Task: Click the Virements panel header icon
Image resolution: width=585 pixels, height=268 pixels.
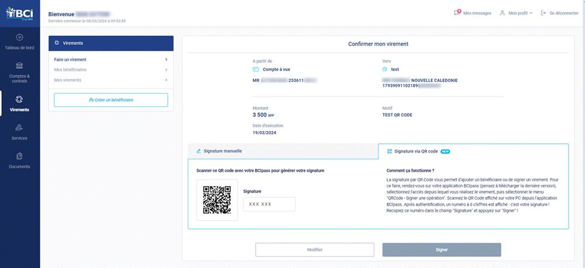Action: [x=57, y=43]
